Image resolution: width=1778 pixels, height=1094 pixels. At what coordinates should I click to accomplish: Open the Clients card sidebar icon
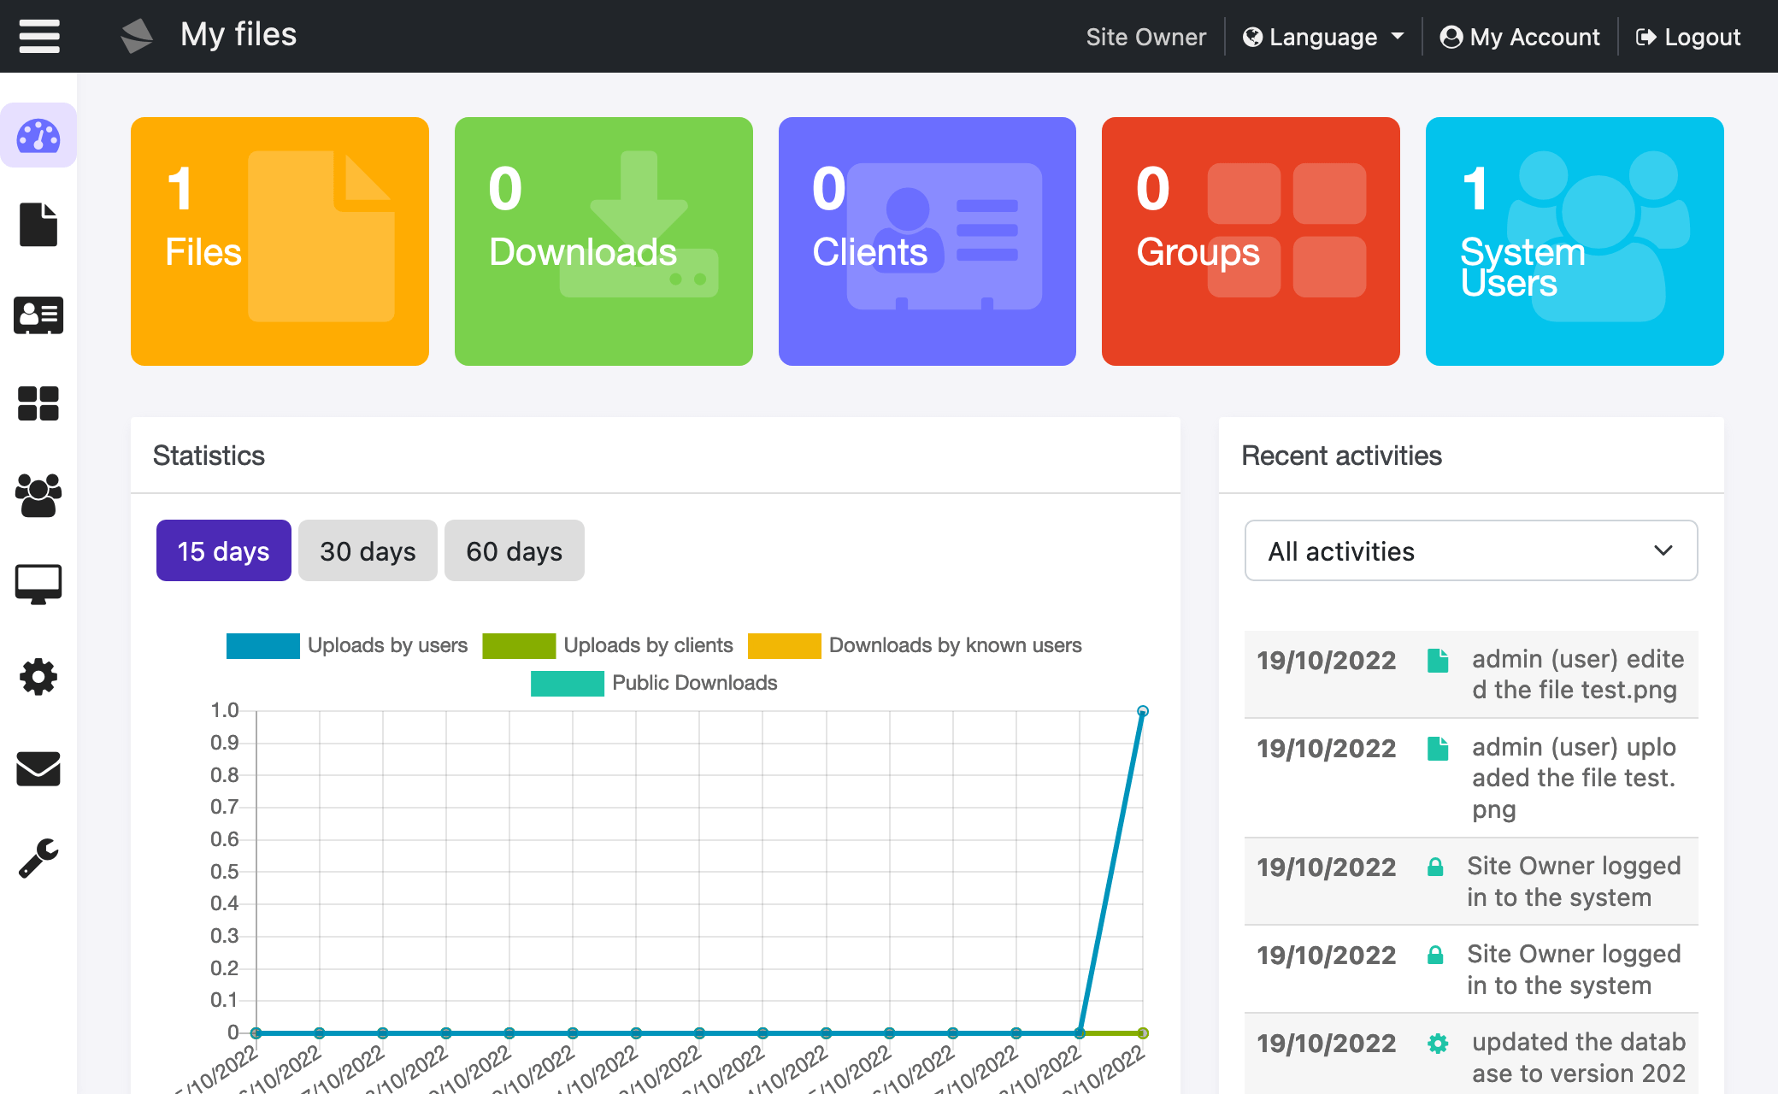point(38,315)
